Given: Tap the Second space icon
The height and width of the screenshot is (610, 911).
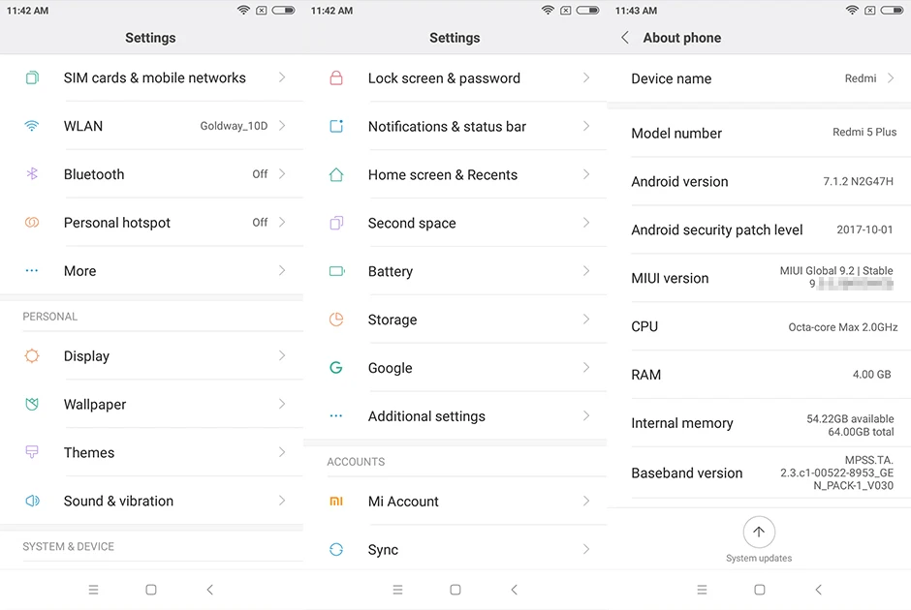Looking at the screenshot, I should (336, 223).
